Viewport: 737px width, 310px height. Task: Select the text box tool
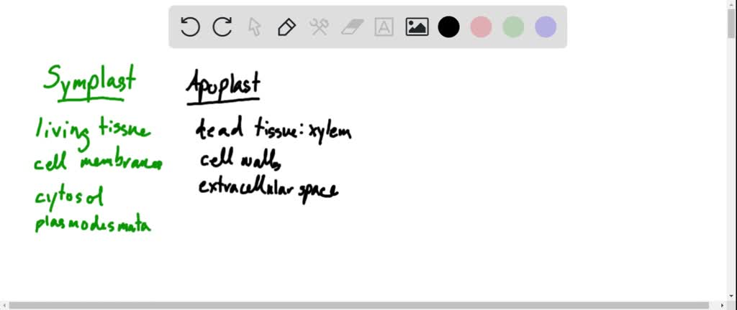384,27
